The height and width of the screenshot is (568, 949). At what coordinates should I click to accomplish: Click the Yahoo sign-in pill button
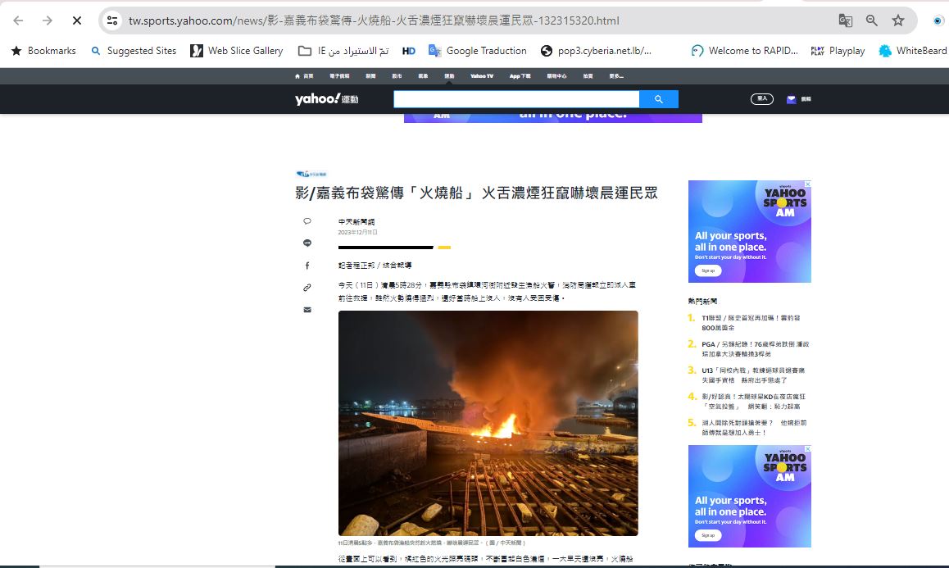click(762, 99)
